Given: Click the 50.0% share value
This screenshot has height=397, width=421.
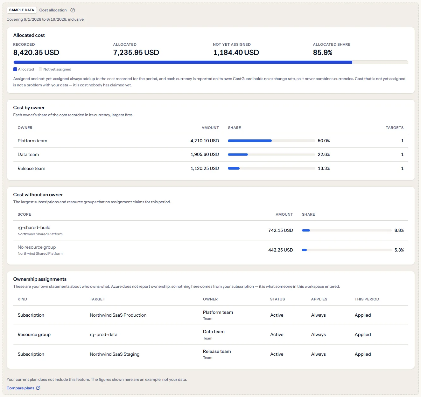Looking at the screenshot, I should (x=324, y=141).
